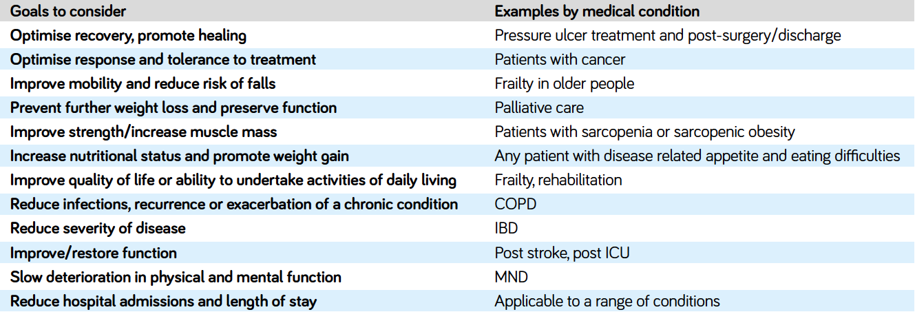Click 'Patients with sarcopenia or sarcopenic obesity'
The width and height of the screenshot is (915, 312).
(644, 132)
